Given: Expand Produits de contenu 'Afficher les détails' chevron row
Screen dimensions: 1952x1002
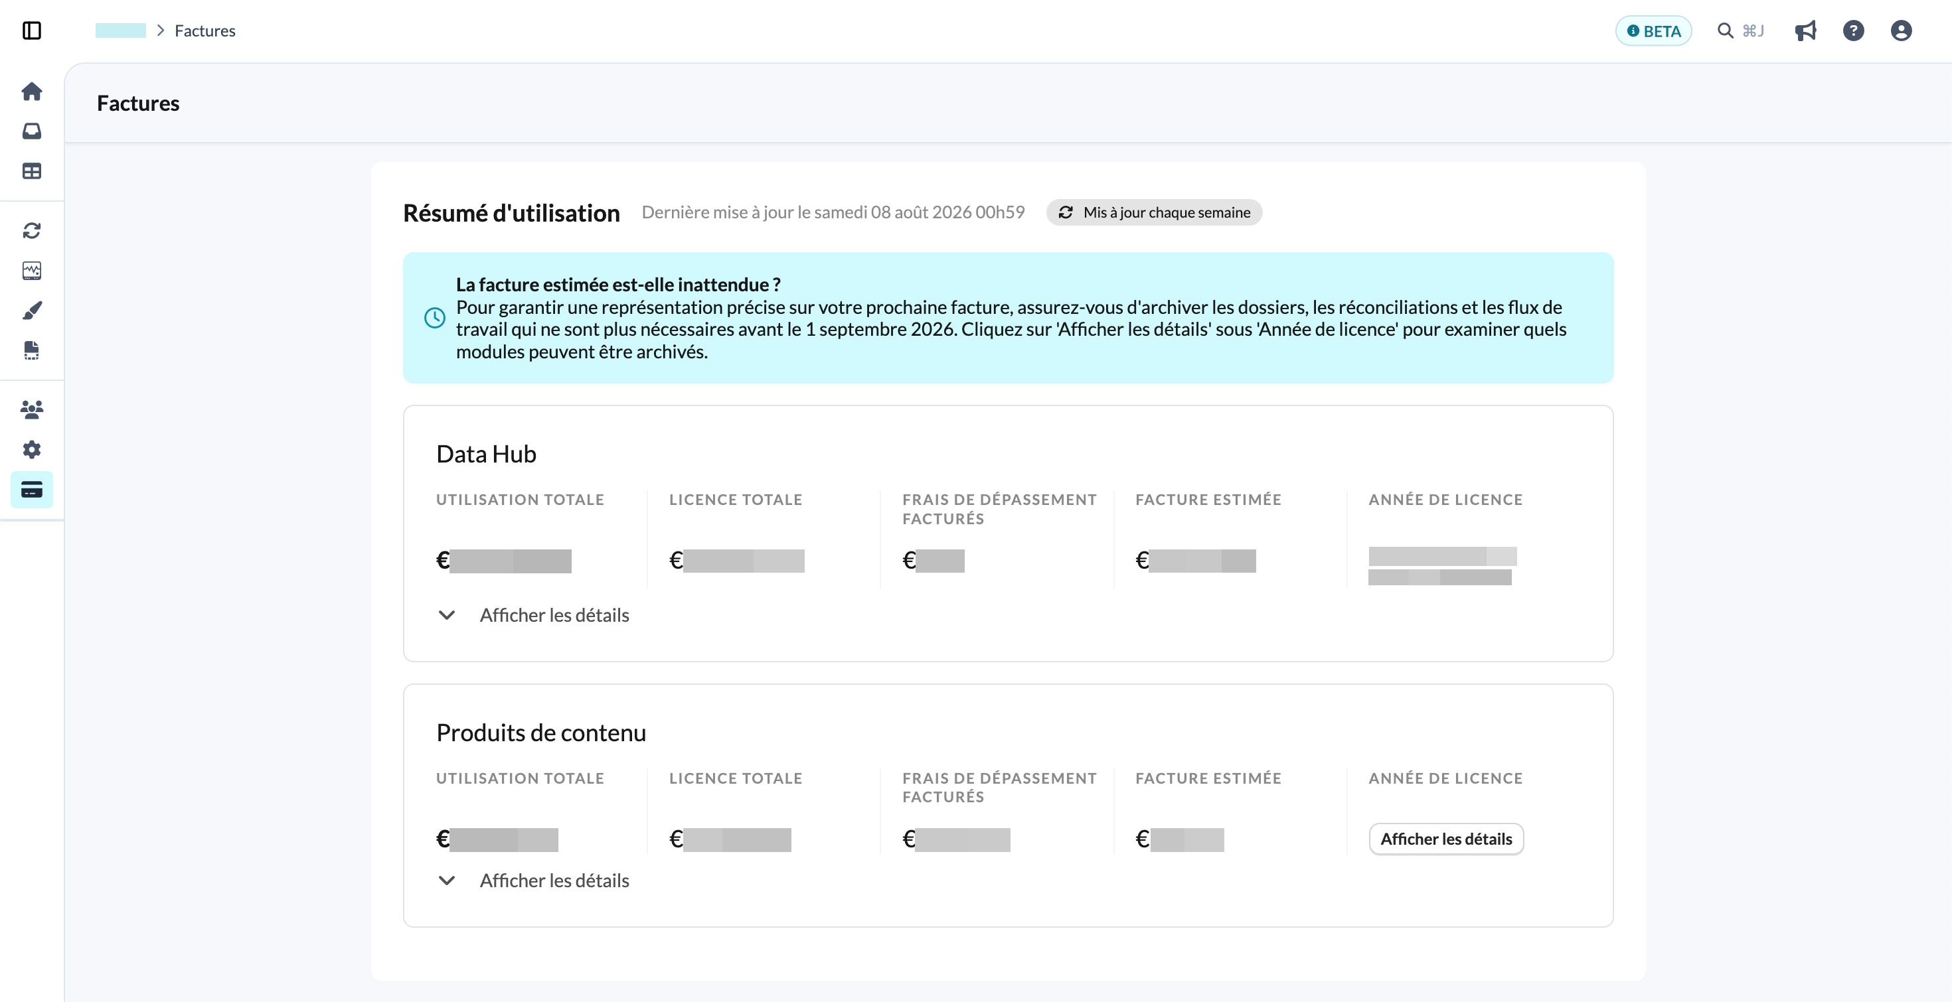Looking at the screenshot, I should pos(533,881).
